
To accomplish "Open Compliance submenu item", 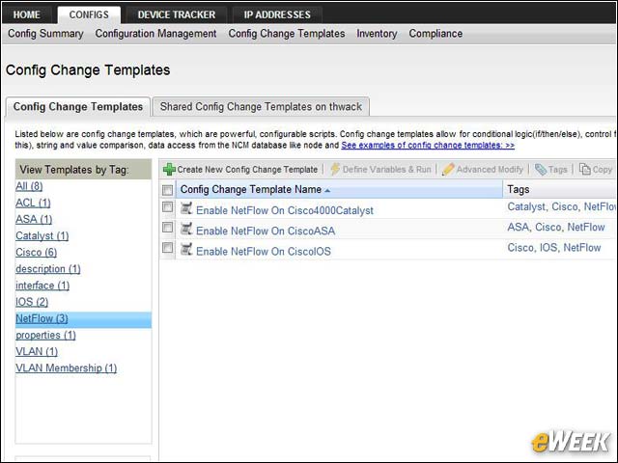I will coord(435,34).
